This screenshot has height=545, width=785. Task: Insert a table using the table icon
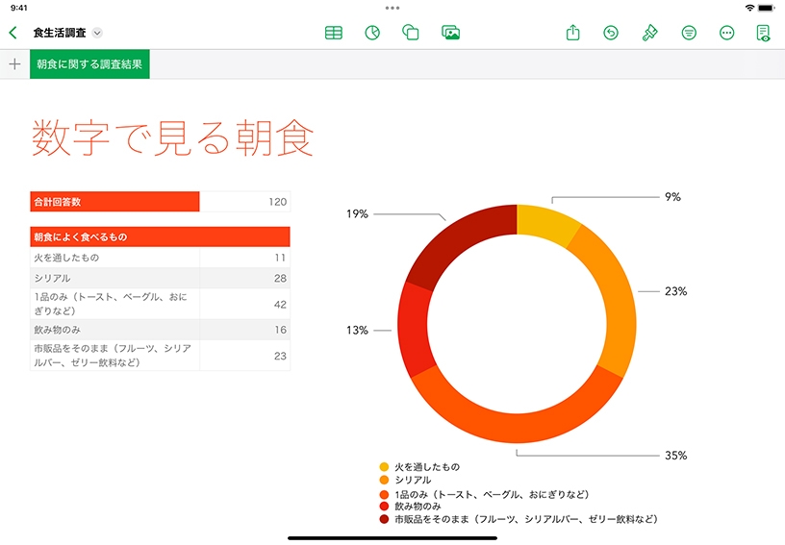coord(334,33)
